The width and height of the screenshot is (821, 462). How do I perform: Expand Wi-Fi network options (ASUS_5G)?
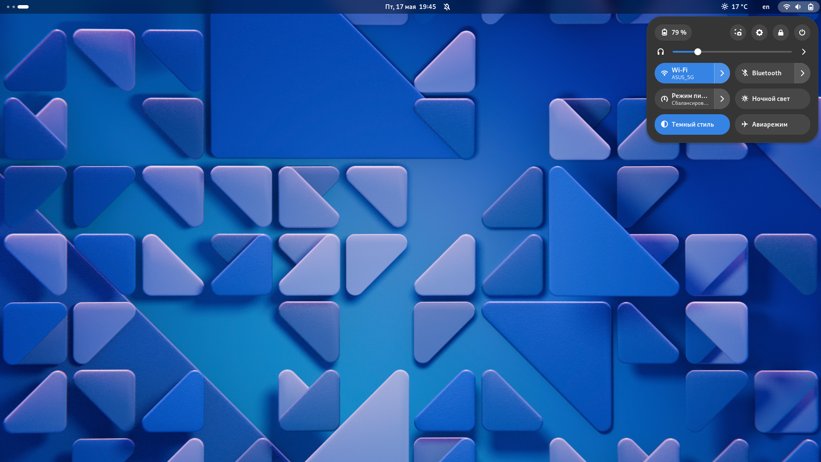point(722,73)
